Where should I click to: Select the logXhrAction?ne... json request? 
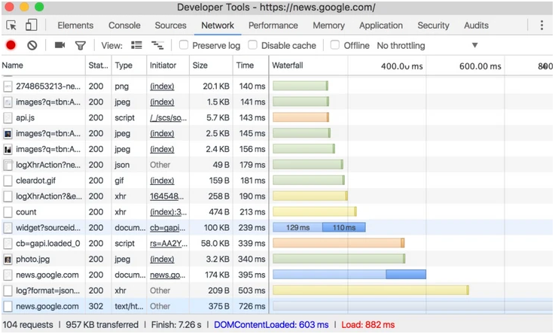[x=277, y=165]
